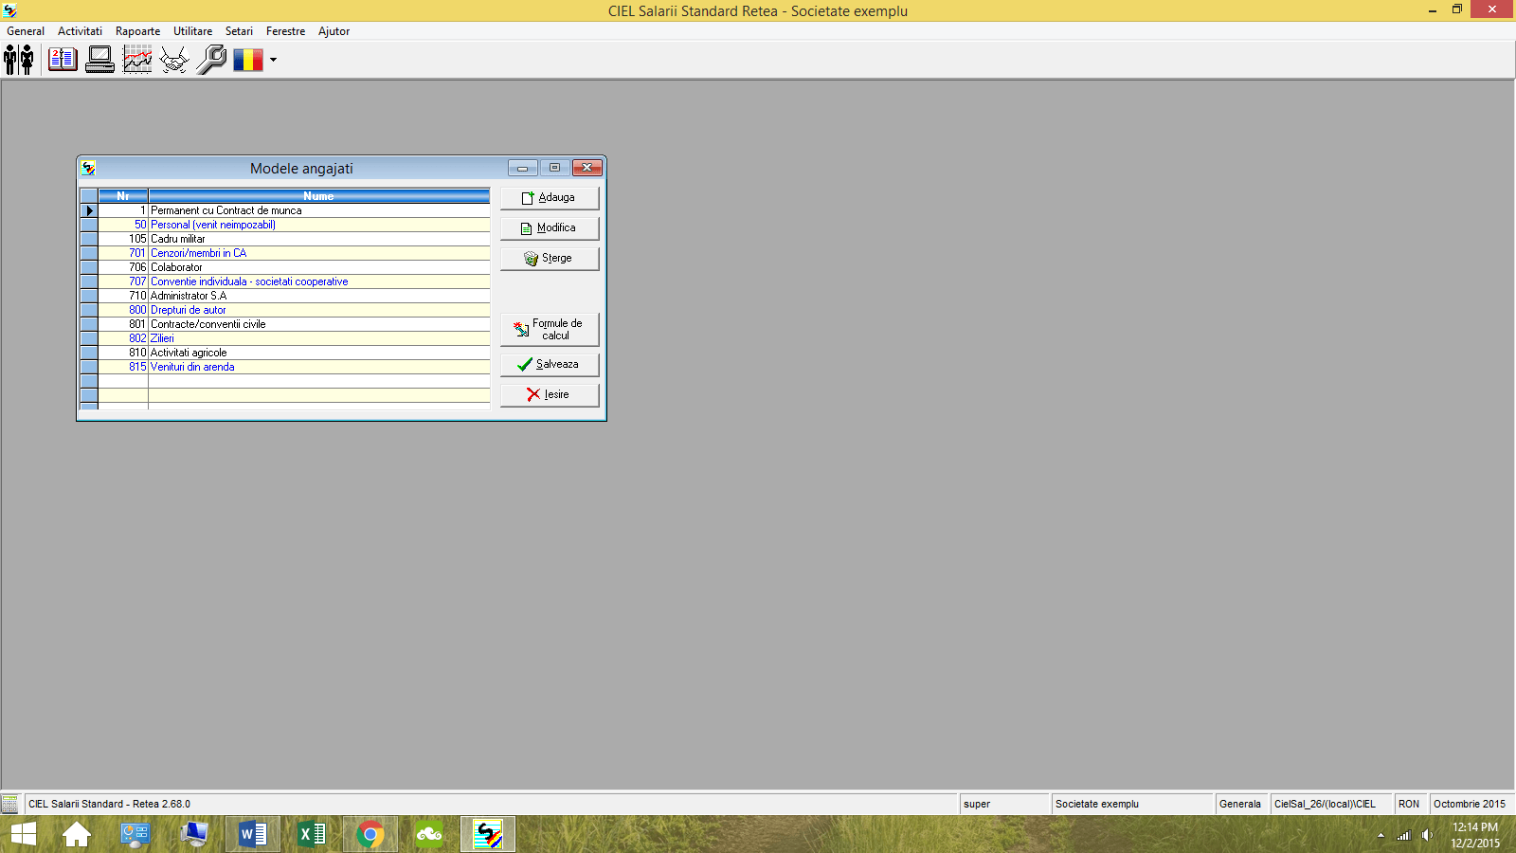
Task: Open the Utilitare menu
Action: pos(192,31)
